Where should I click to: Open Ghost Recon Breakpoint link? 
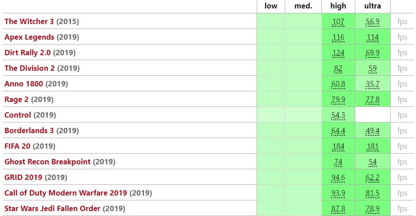(x=47, y=162)
